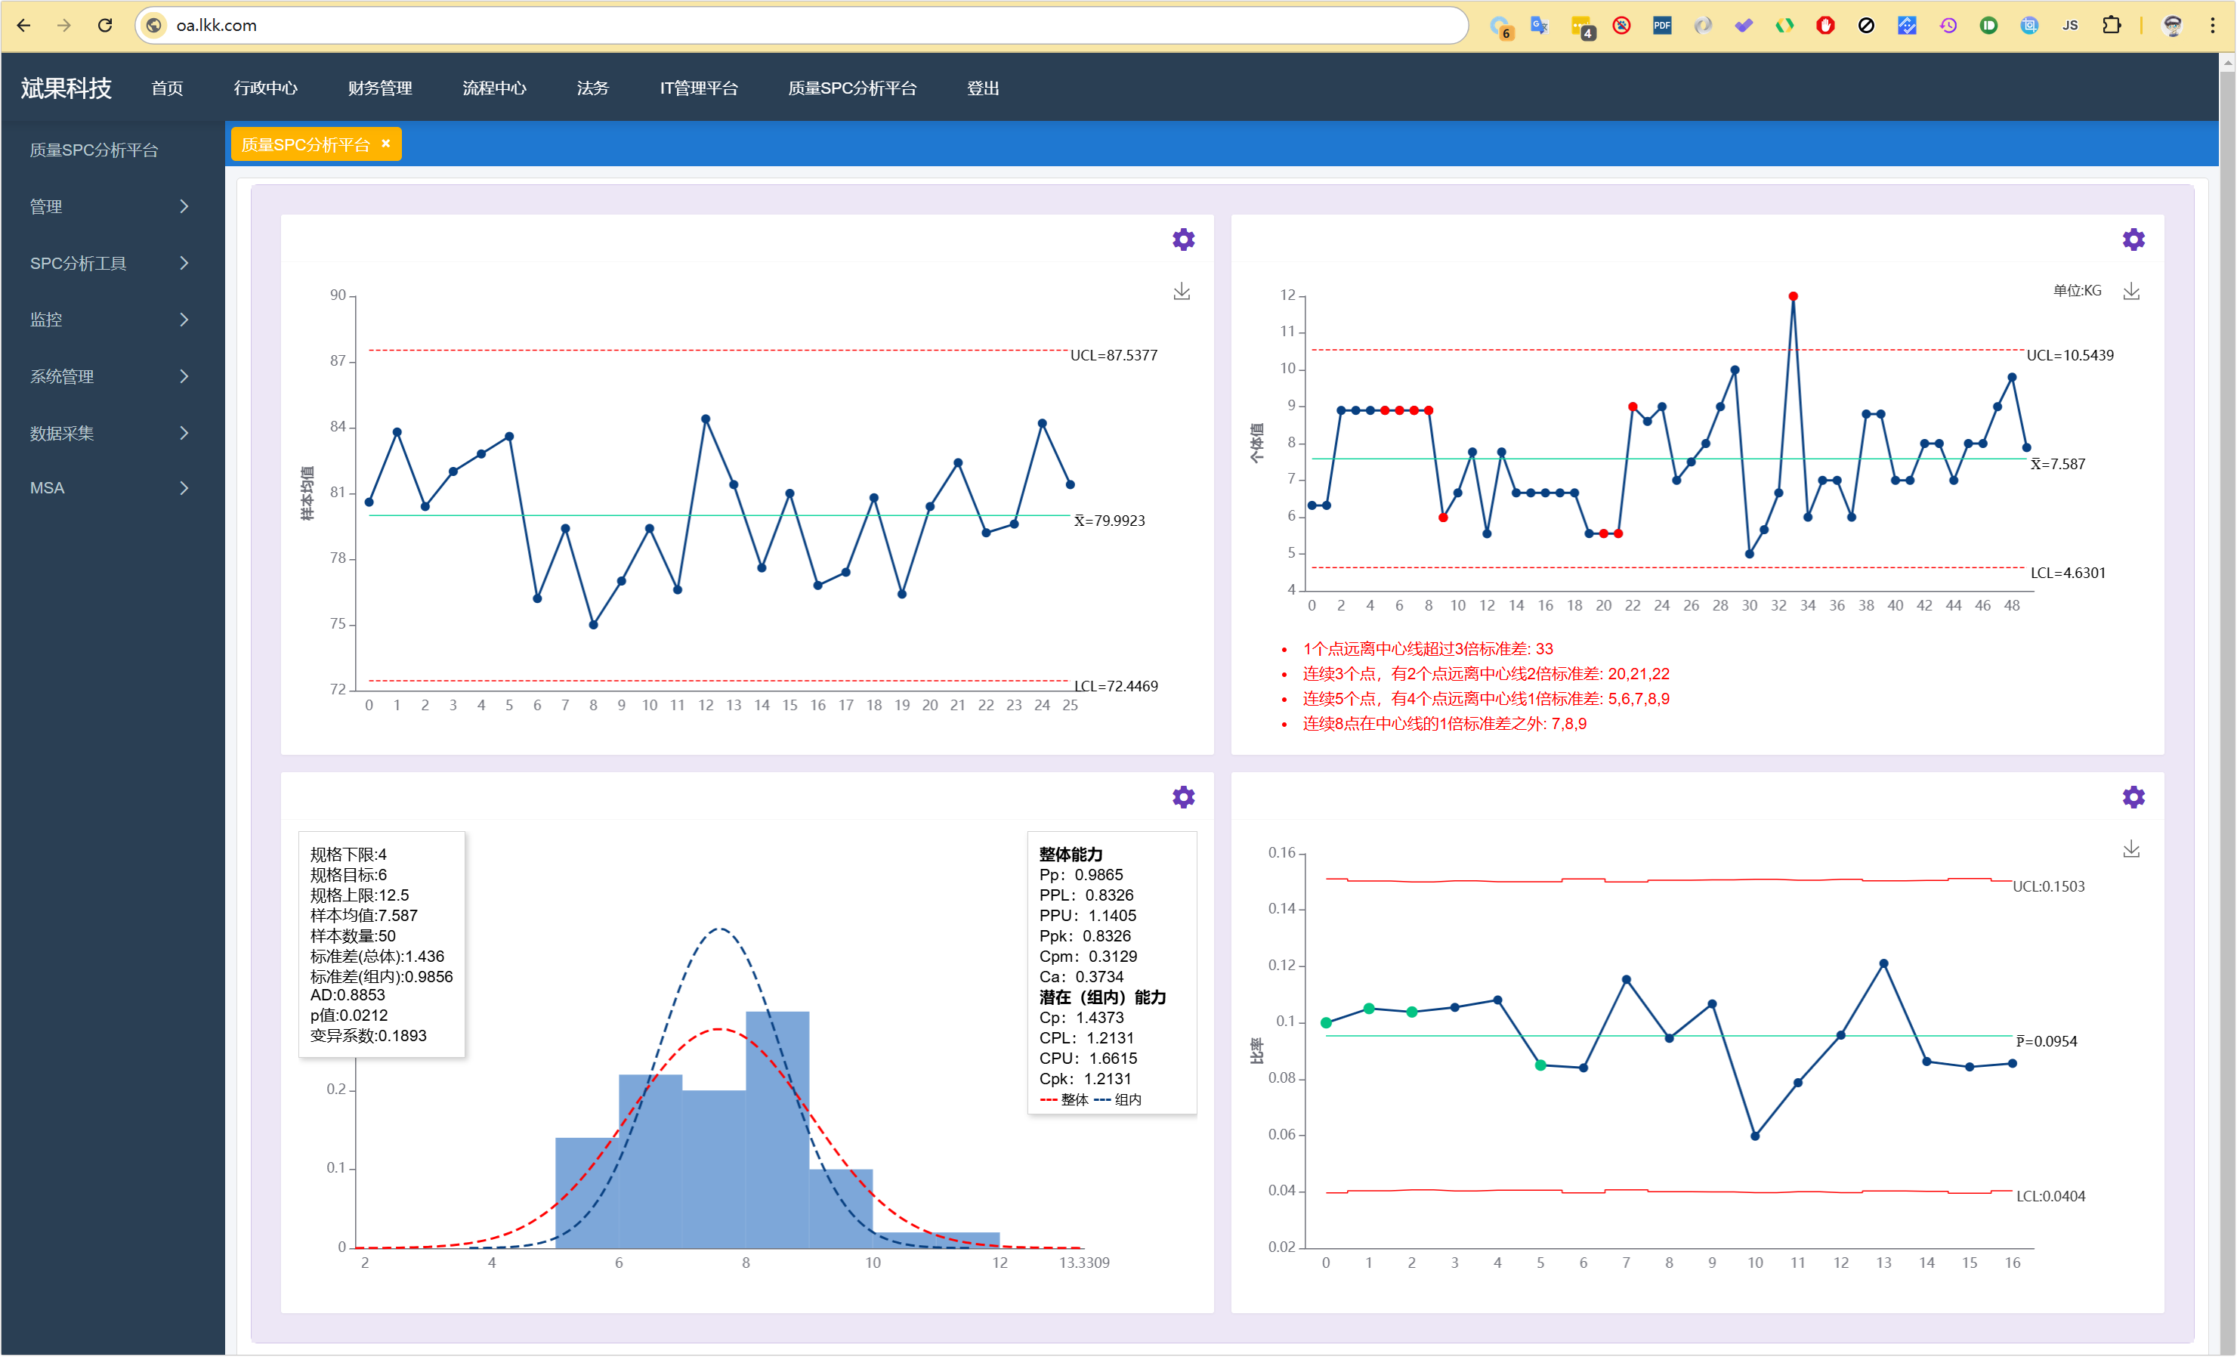This screenshot has height=1357, width=2237.
Task: Expand the 监控 sidebar menu
Action: click(112, 320)
